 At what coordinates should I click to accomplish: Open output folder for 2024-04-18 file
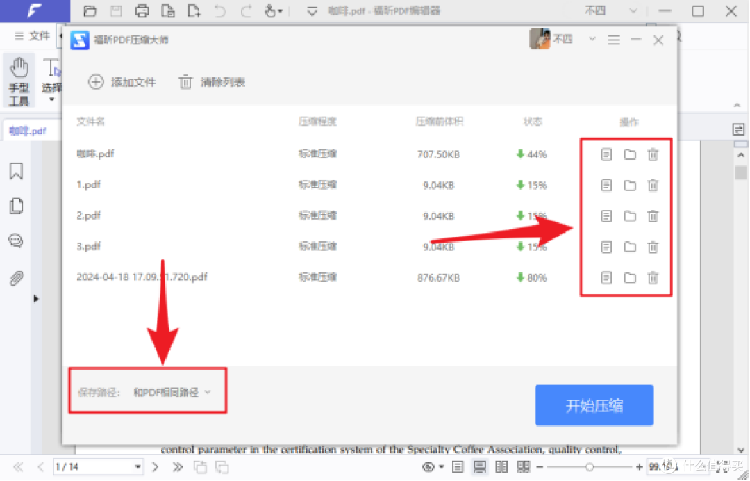pos(630,277)
